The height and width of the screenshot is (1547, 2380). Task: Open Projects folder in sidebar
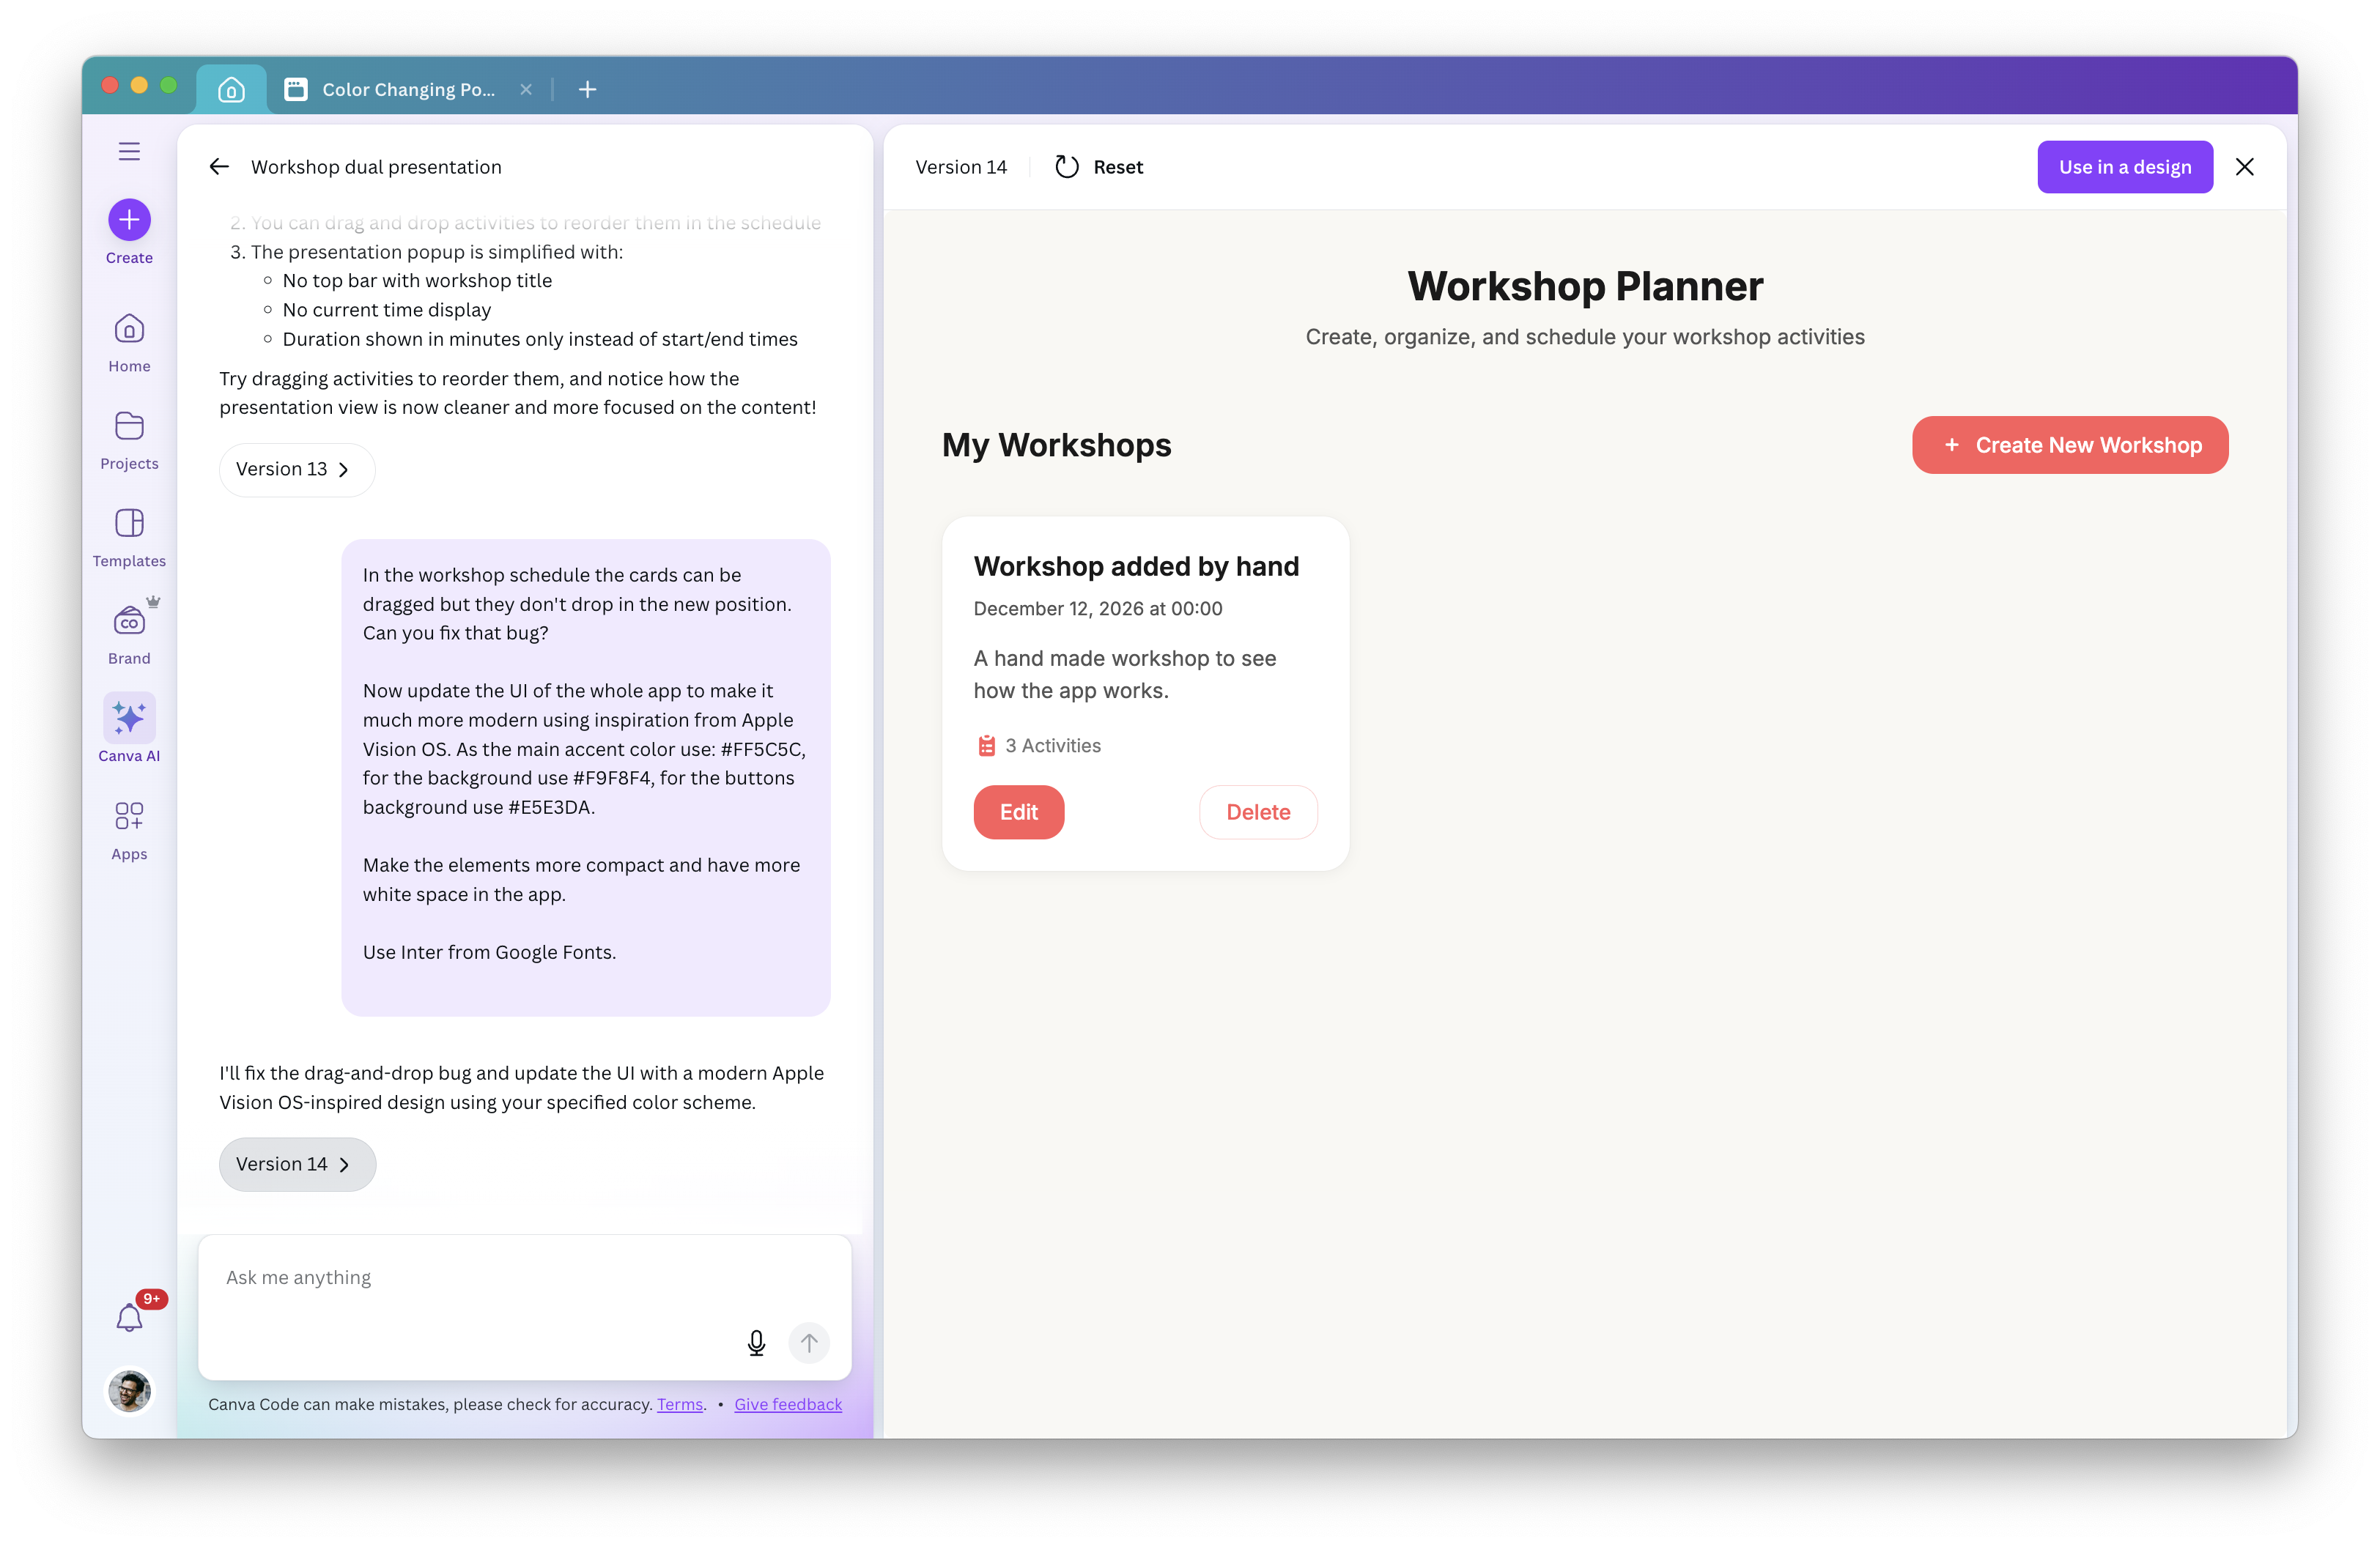coord(129,439)
